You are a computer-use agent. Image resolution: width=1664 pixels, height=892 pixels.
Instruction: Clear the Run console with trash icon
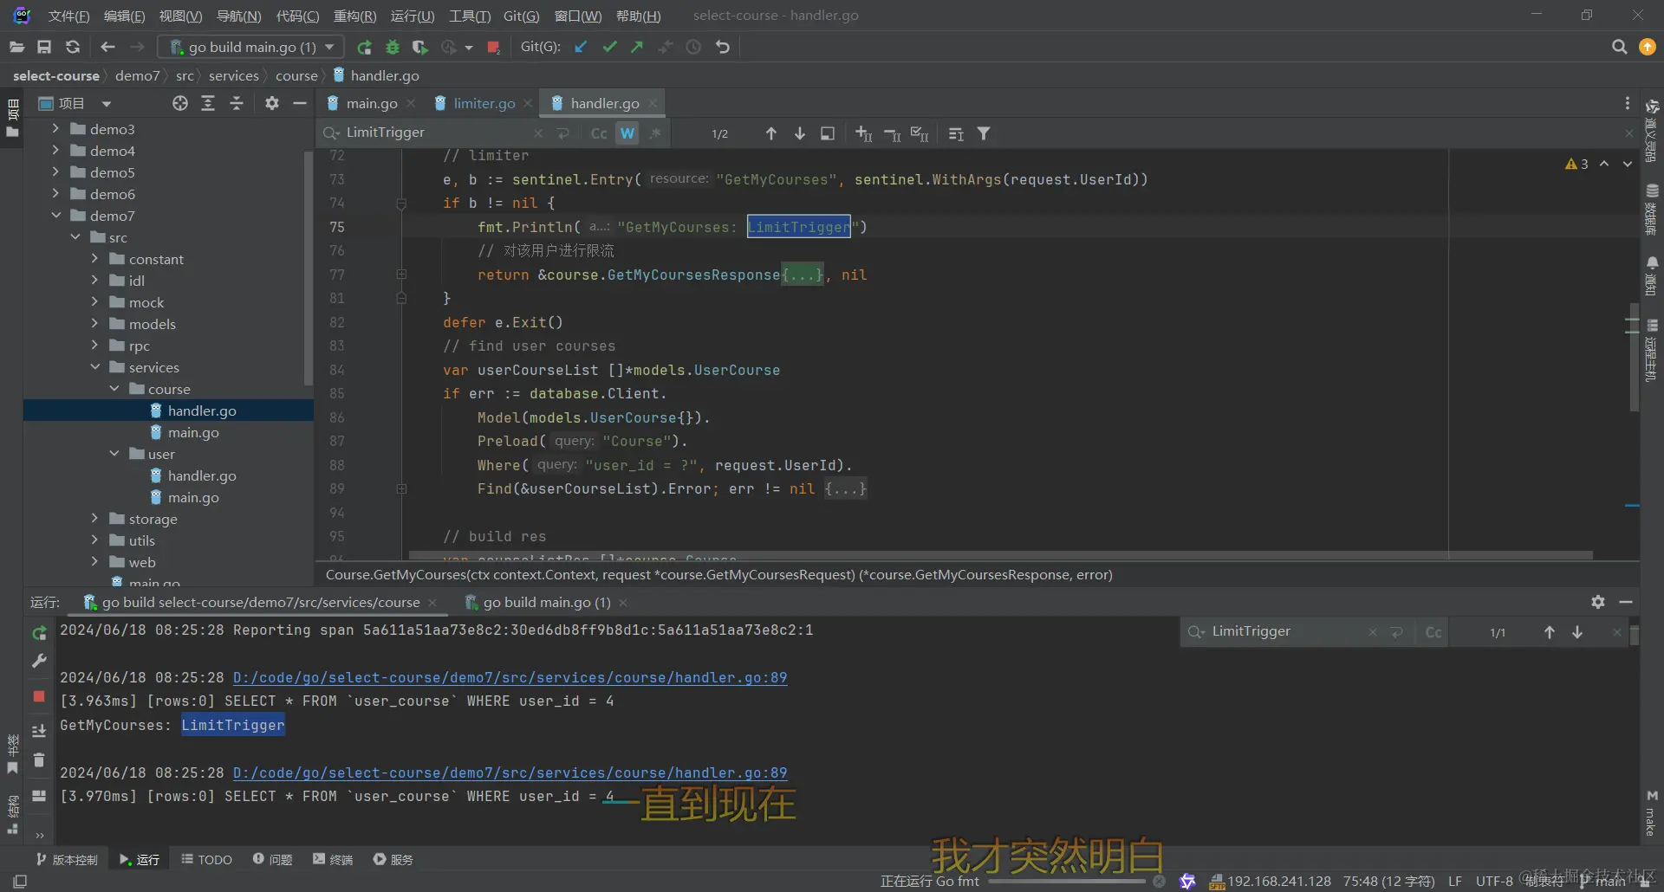39,760
